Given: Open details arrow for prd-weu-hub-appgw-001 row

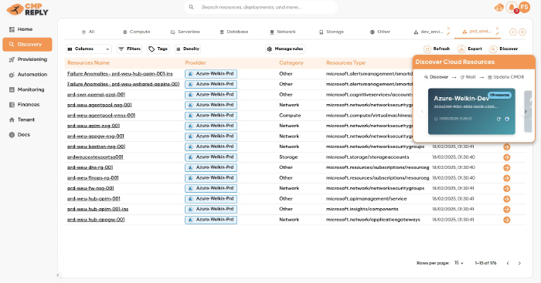Looking at the screenshot, I should tap(506, 220).
